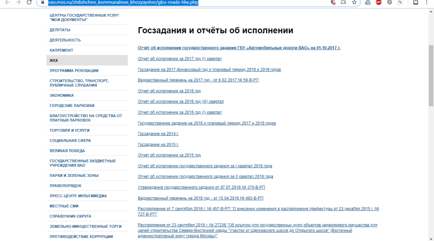Click the reading list book icon
This screenshot has width=434, height=241.
415,2
